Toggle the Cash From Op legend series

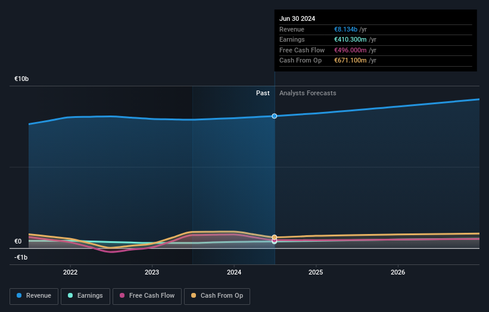pos(217,296)
